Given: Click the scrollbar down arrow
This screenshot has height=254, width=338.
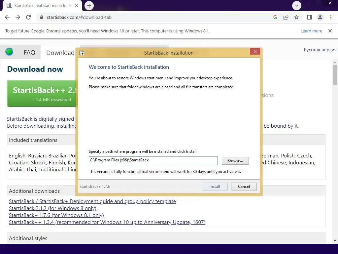Looking at the screenshot, I should tap(335, 241).
